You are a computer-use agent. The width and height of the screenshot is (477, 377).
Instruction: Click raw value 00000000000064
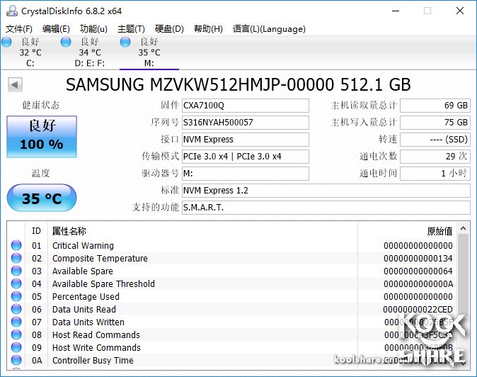(418, 271)
